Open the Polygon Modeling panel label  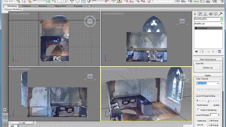13,10
